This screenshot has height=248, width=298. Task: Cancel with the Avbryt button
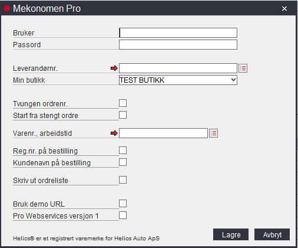pos(272,234)
